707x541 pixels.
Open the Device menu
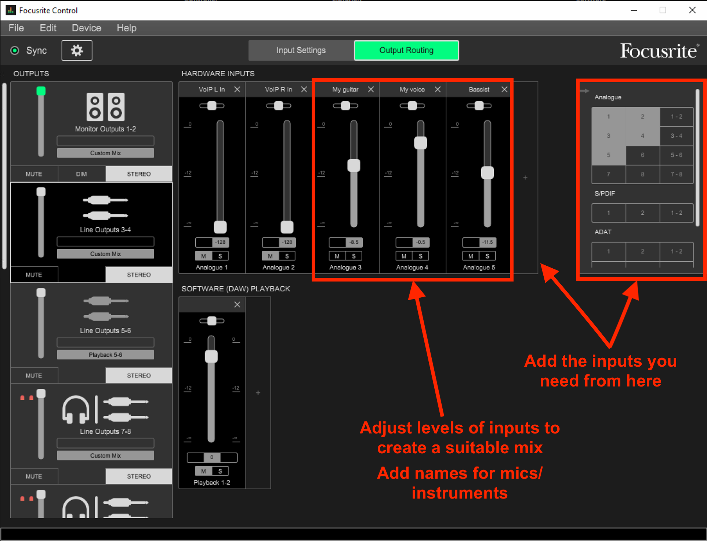coord(86,28)
